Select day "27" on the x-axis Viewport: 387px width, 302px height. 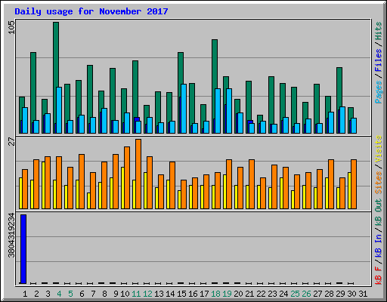317,294
